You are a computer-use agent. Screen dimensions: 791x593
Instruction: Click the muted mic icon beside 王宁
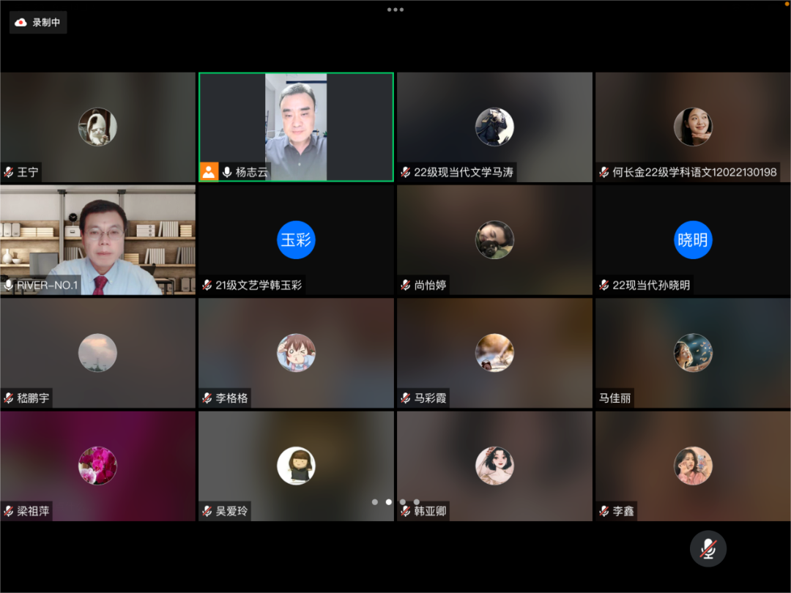pyautogui.click(x=9, y=172)
